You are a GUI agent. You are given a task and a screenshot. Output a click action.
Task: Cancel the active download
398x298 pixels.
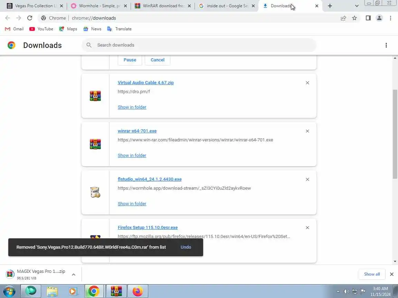click(158, 60)
